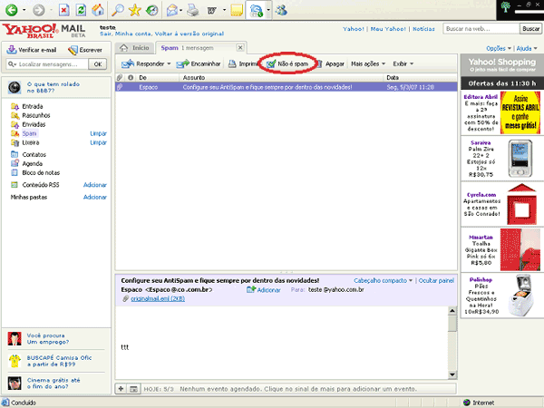Screen dimensions: 544x408
Task: Forward the message using Encaminhar
Action: (x=199, y=64)
